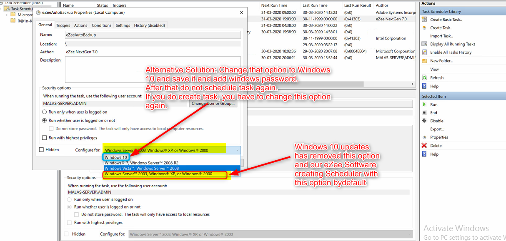Click Export in Selected Item actions
Image resolution: width=506 pixels, height=241 pixels.
437,129
